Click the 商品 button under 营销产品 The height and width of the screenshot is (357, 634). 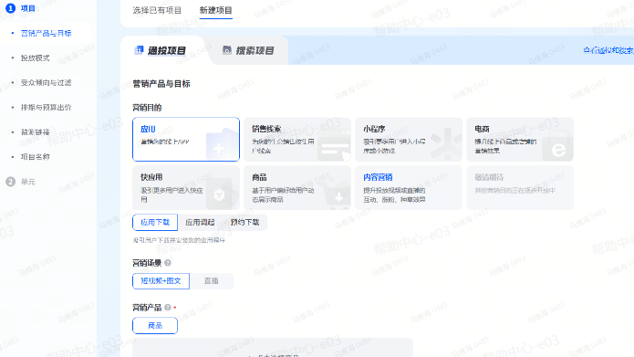(x=155, y=325)
